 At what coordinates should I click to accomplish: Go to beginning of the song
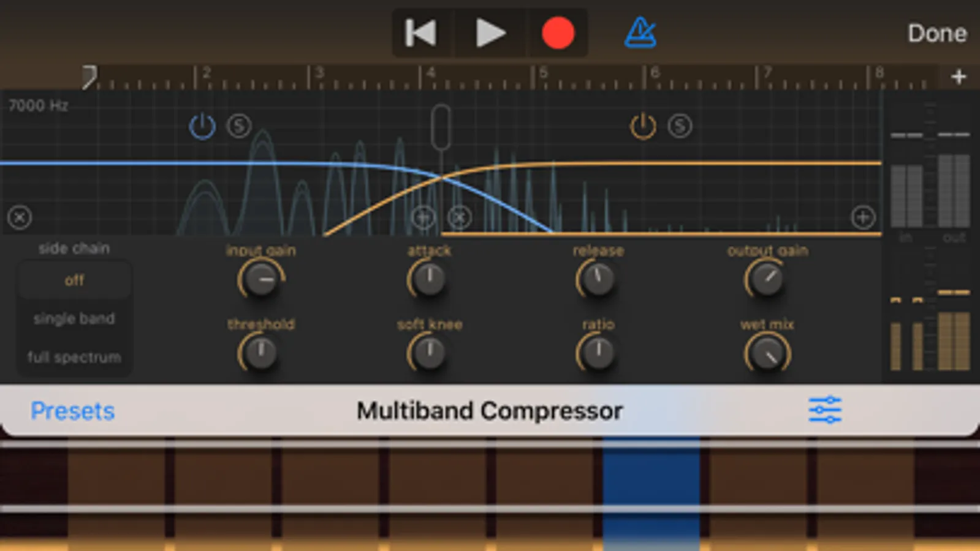point(421,33)
